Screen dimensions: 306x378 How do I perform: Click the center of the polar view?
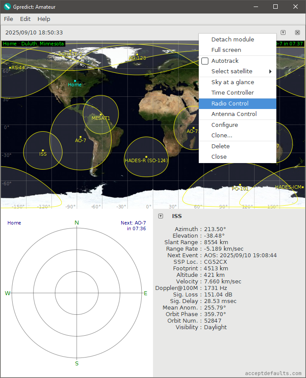77,293
